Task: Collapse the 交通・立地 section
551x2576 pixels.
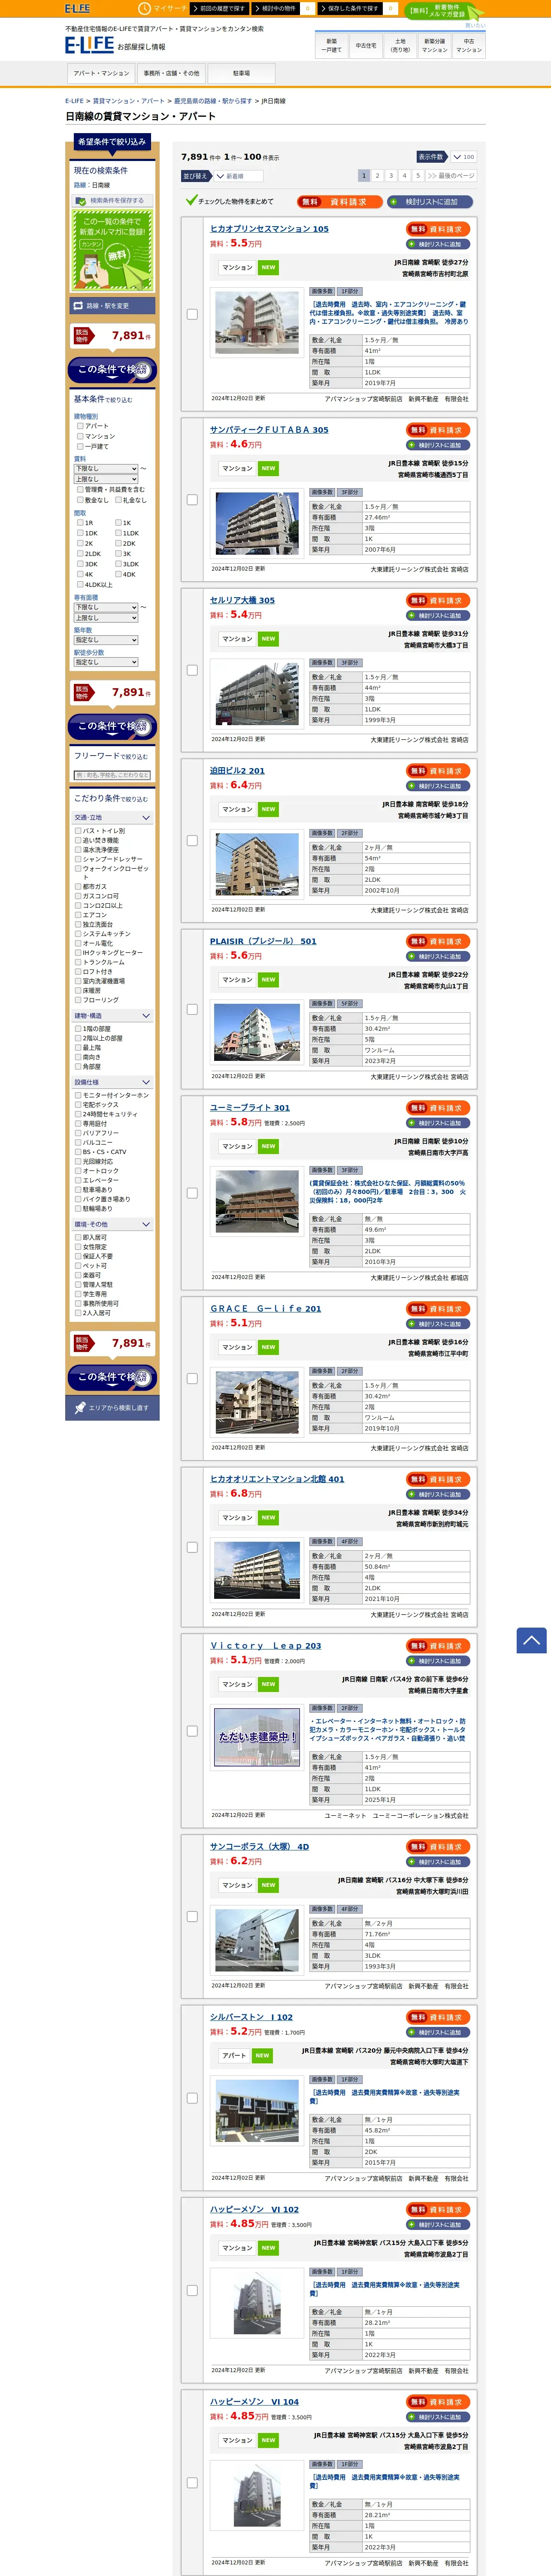Action: [112, 818]
